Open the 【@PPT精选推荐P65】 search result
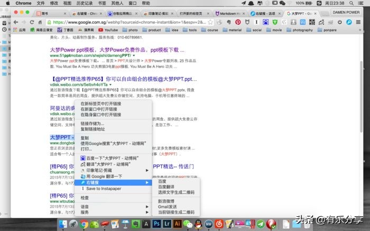370x231 pixels. click(123, 79)
